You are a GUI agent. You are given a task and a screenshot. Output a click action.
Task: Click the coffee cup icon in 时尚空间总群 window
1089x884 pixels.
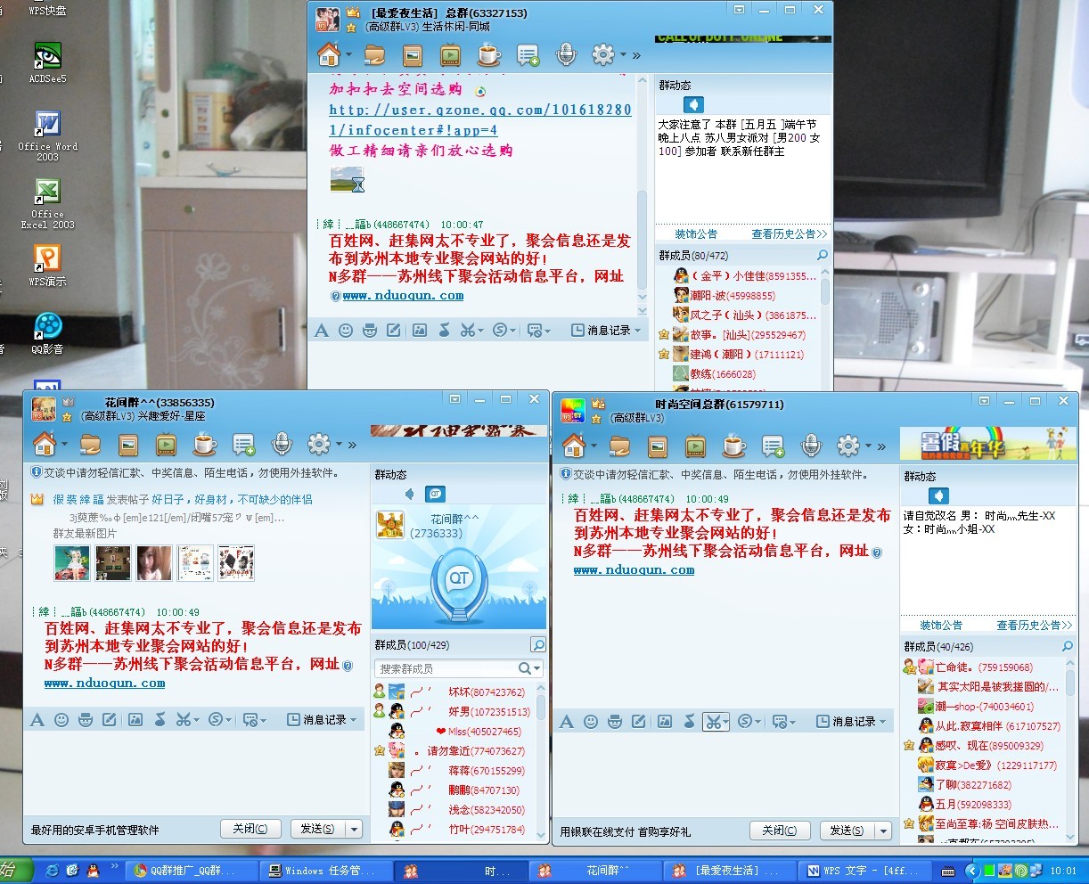733,445
